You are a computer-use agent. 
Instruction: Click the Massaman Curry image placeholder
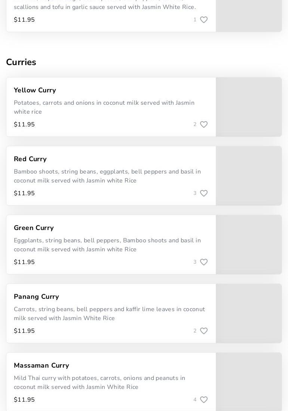click(x=249, y=381)
